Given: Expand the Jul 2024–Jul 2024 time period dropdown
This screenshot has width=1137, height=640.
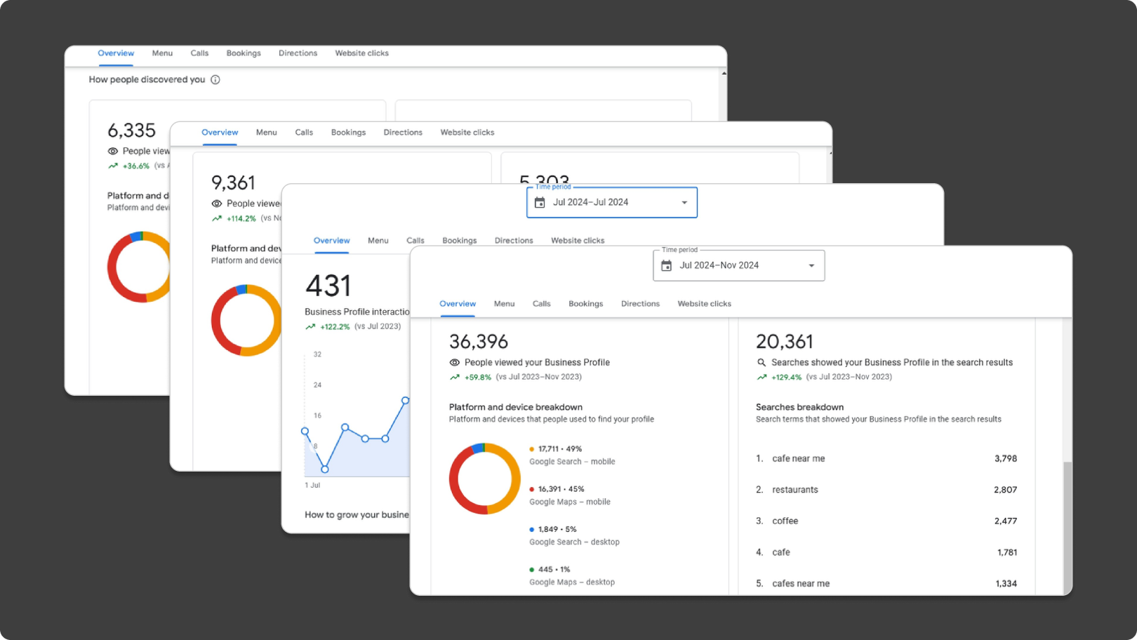Looking at the screenshot, I should click(x=684, y=203).
